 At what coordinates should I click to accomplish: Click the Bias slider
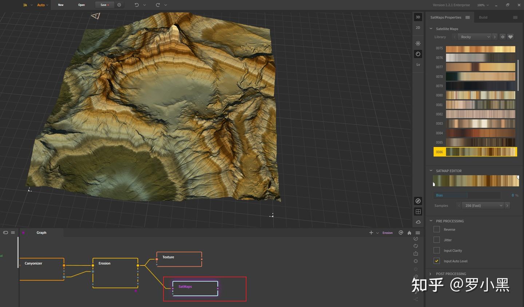tap(467, 195)
